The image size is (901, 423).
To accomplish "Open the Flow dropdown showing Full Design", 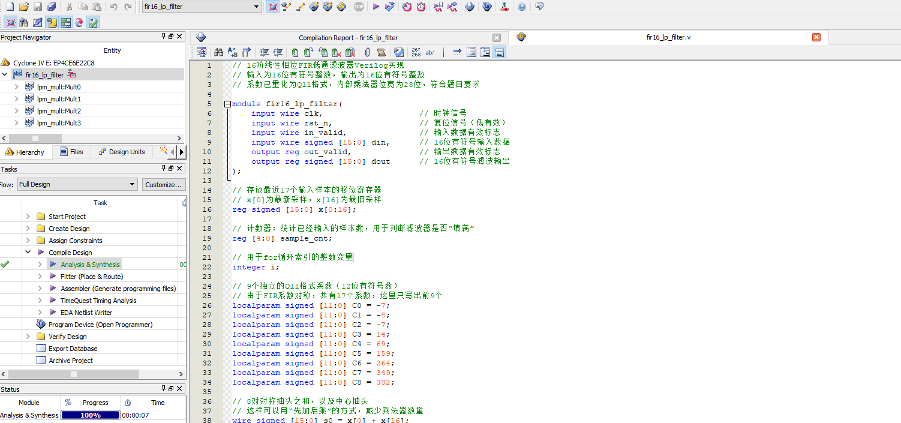I will click(77, 184).
